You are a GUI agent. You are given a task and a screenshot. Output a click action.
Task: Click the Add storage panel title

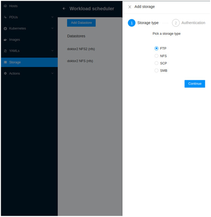145,7
